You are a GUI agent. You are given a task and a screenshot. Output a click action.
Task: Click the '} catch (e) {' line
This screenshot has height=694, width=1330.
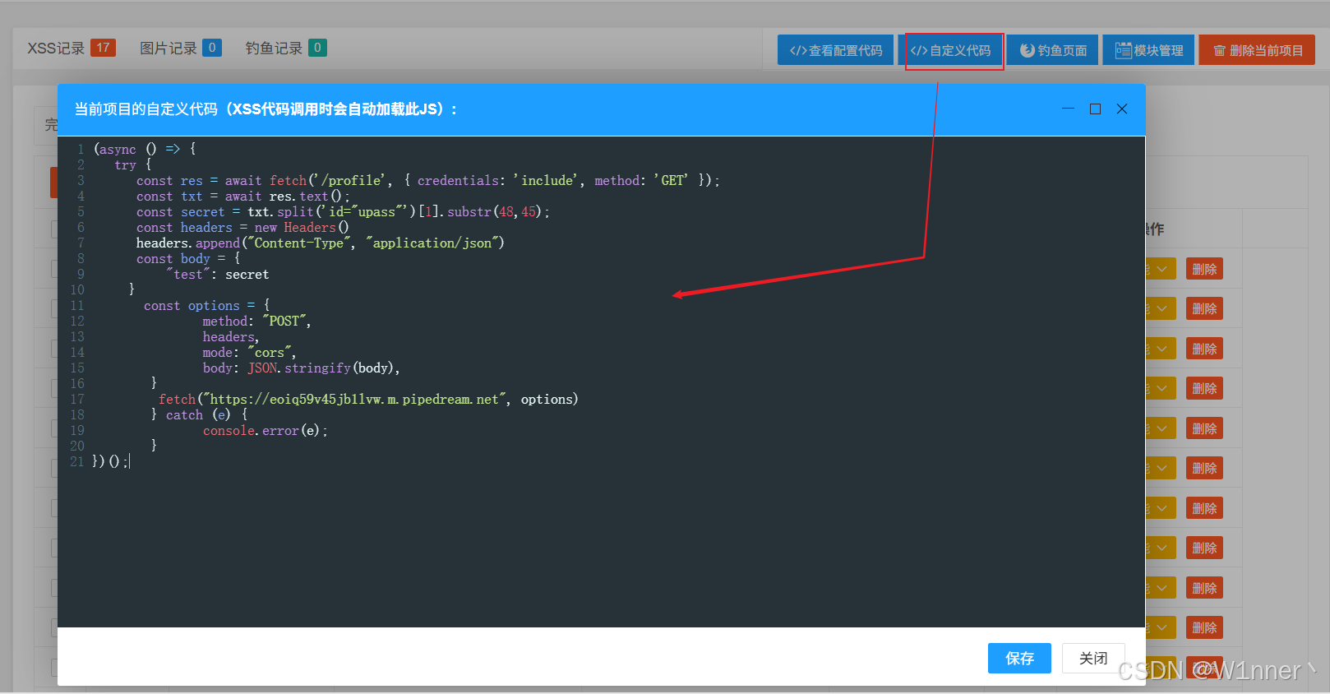point(200,414)
